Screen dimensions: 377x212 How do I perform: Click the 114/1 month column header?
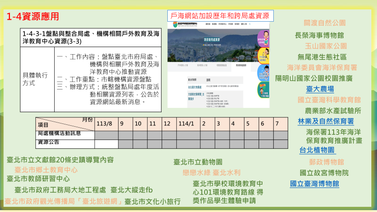click(188, 124)
